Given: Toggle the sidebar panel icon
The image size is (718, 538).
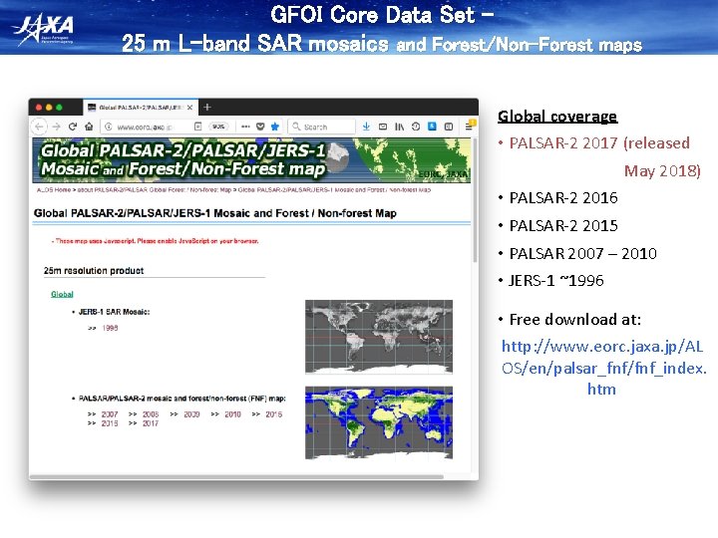Looking at the screenshot, I should click(449, 127).
